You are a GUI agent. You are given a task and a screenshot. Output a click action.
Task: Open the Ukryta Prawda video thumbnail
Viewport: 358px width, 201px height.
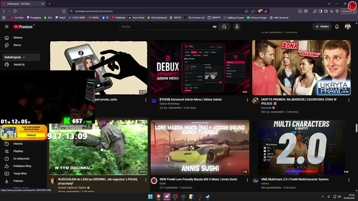(302, 68)
